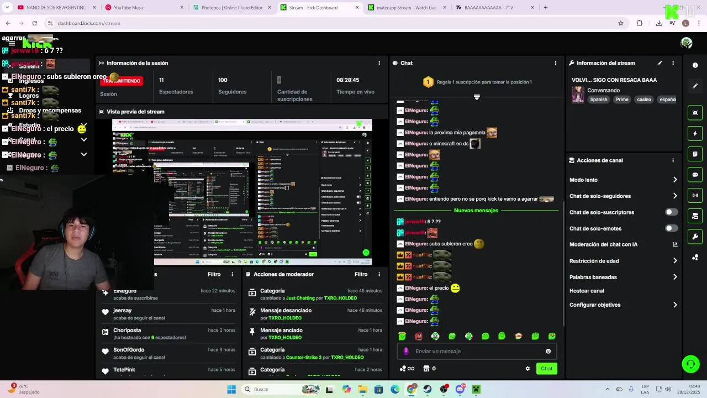This screenshot has width=707, height=398.
Task: Edit stream info with the pencil icon
Action: (659, 63)
